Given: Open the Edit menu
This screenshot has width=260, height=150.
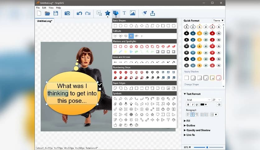Looking at the screenshot, I should pyautogui.click(x=44, y=8).
